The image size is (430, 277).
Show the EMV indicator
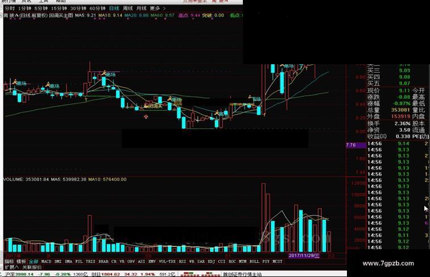(152, 262)
